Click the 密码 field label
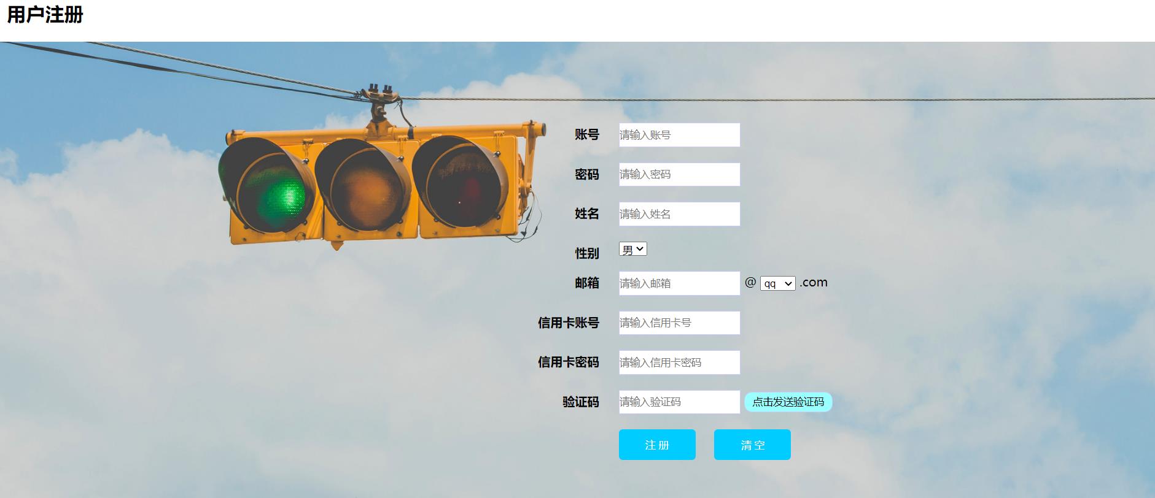 coord(587,174)
